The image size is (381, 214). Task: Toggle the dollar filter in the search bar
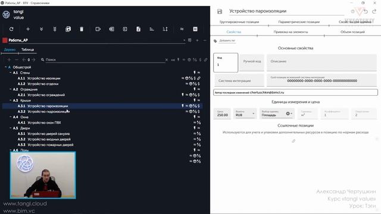(200, 59)
